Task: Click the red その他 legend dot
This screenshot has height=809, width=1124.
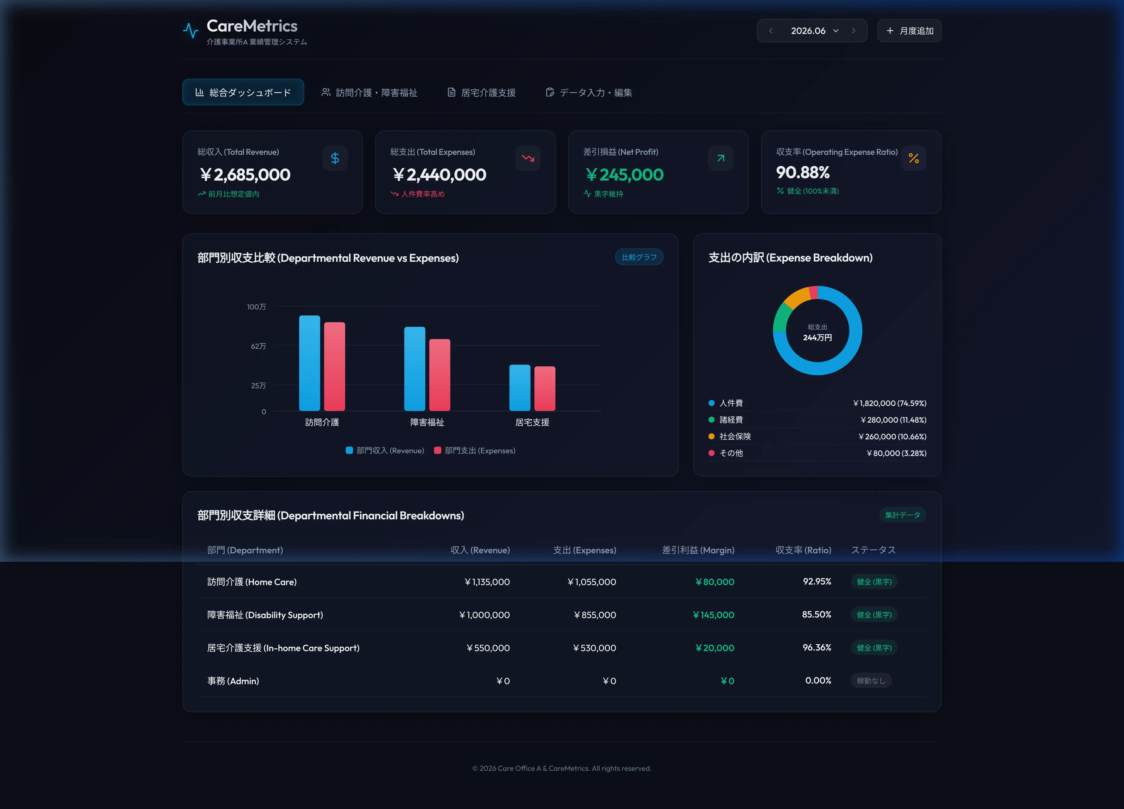Action: click(x=711, y=453)
